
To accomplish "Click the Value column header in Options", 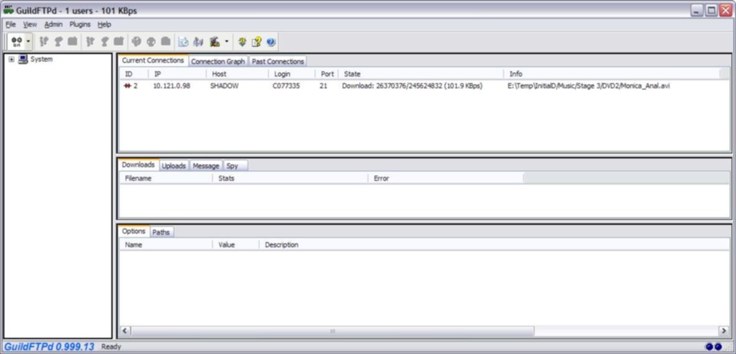I will pos(236,245).
